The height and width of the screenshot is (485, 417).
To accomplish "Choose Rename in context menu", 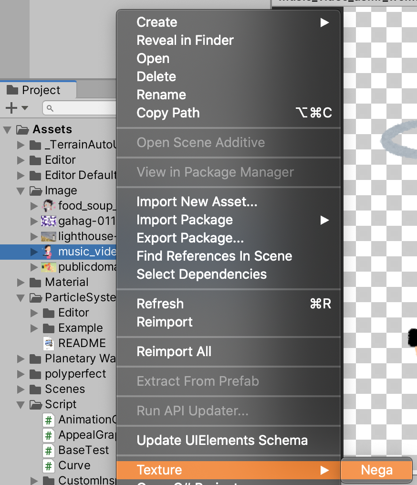I will (229, 95).
